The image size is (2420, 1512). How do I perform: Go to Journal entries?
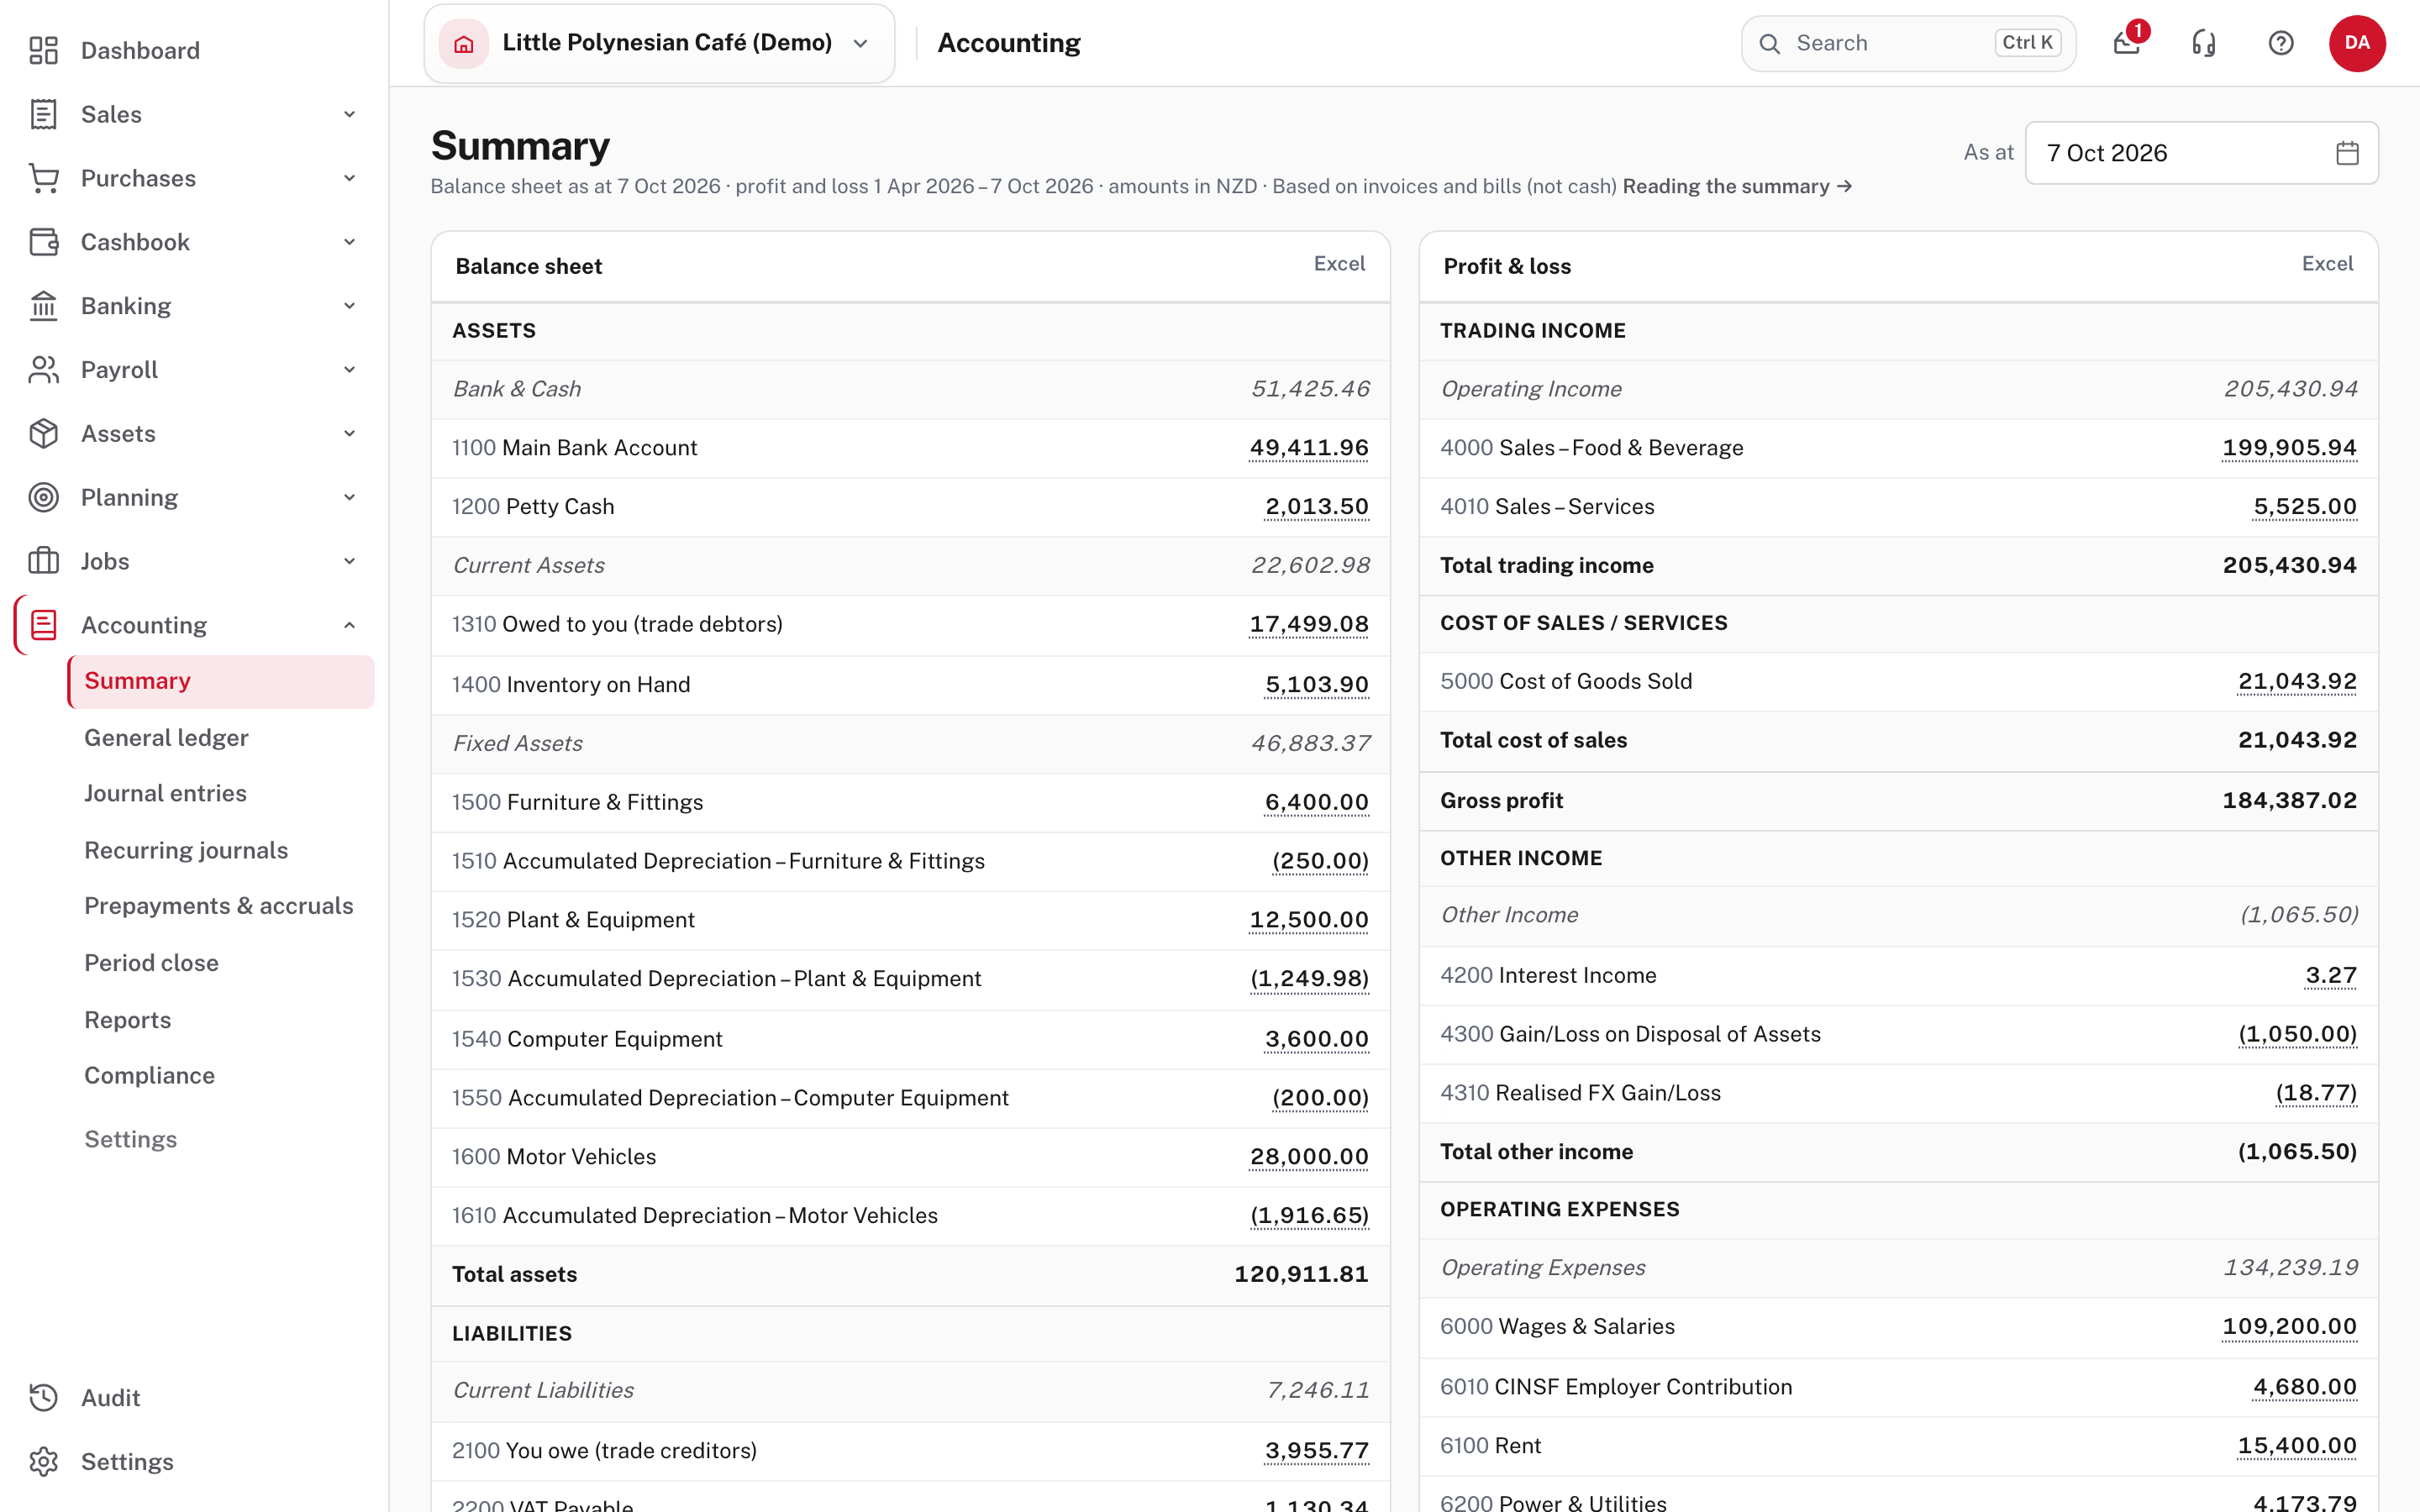pyautogui.click(x=165, y=793)
